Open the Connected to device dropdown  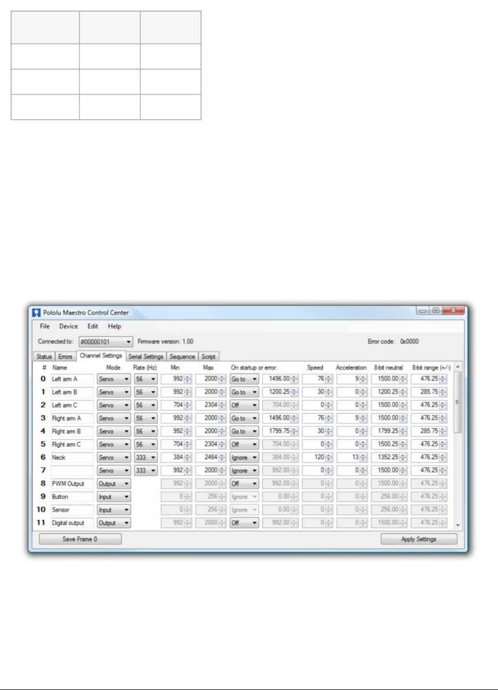[105, 341]
